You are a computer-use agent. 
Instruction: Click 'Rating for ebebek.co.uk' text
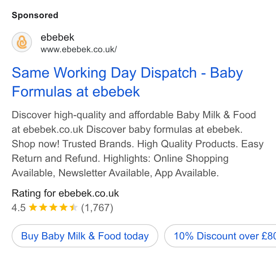(65, 193)
